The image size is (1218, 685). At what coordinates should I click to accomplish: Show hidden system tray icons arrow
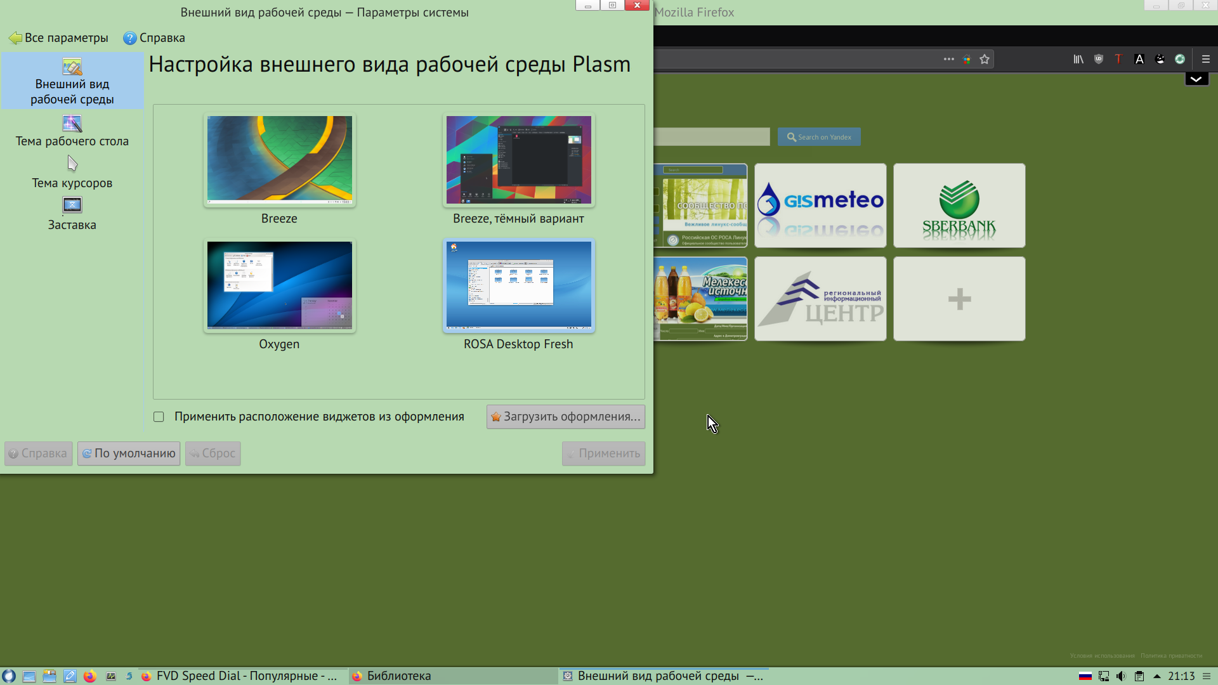pyautogui.click(x=1157, y=676)
